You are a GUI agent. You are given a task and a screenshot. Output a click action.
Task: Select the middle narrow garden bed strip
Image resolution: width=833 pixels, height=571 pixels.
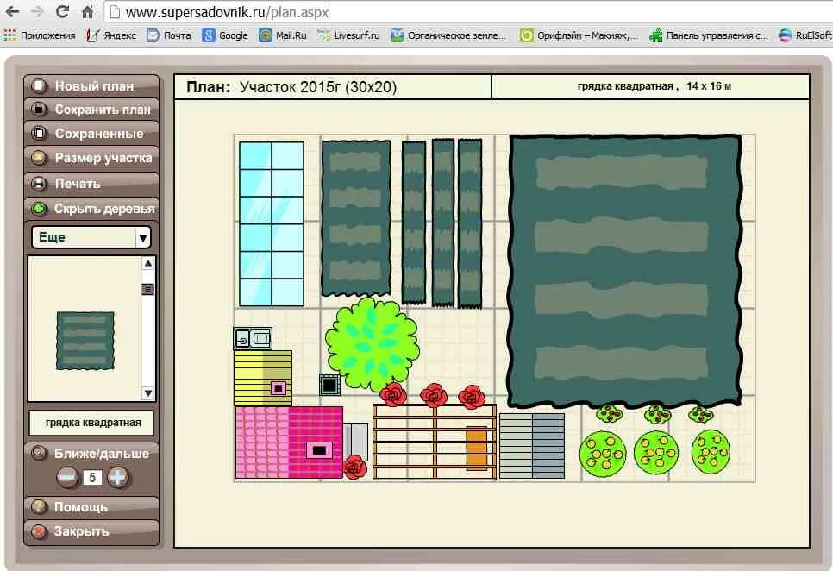[x=443, y=223]
